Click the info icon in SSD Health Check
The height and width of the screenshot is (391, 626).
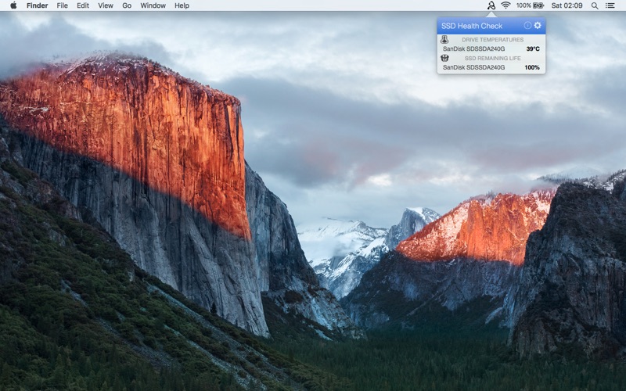click(x=527, y=26)
